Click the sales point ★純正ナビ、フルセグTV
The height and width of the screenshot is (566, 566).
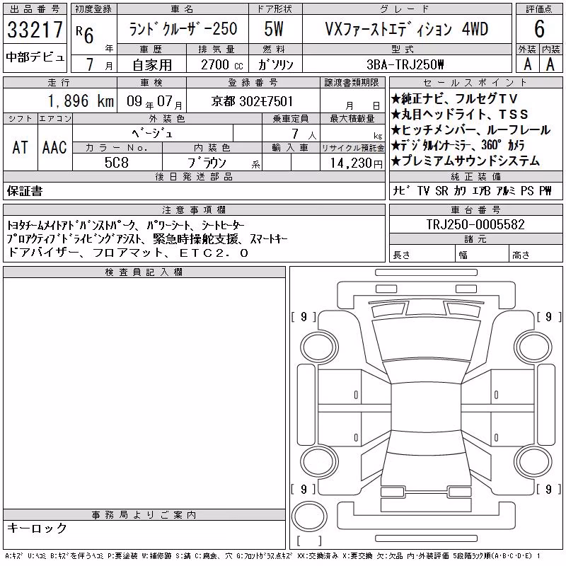454,98
